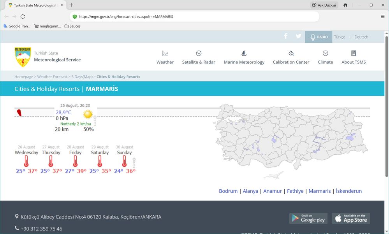Viewport: 389px width, 234px height.
Task: Click the page vertical scrollbar
Action: point(387,107)
